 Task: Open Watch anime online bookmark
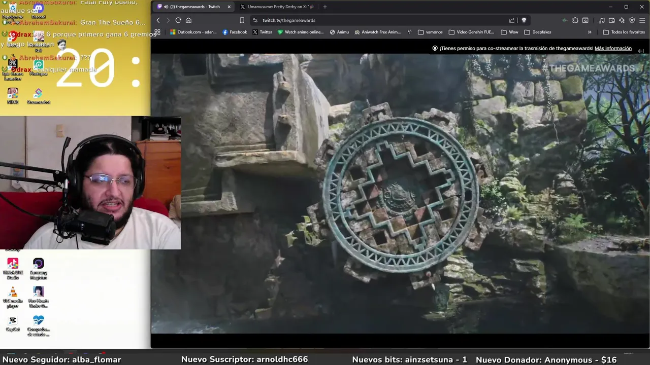[301, 32]
